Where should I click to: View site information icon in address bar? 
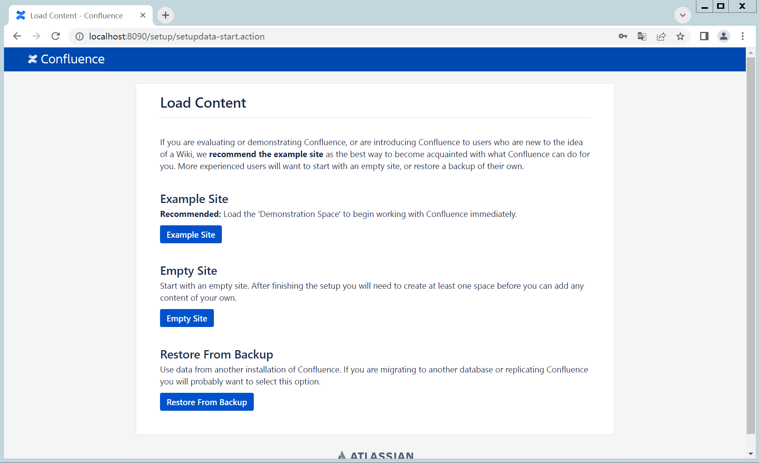[80, 36]
